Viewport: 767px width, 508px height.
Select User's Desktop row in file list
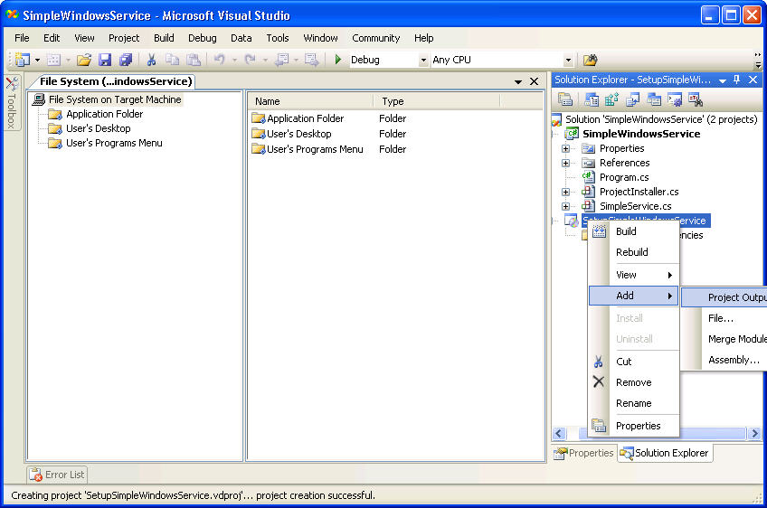330,134
